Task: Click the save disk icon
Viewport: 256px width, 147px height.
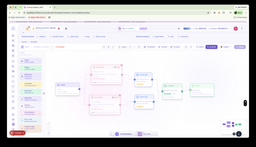Action: [x=191, y=47]
